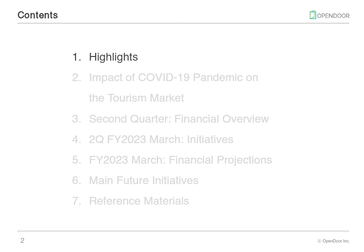Click the Tourism Market continuation line

136,98
